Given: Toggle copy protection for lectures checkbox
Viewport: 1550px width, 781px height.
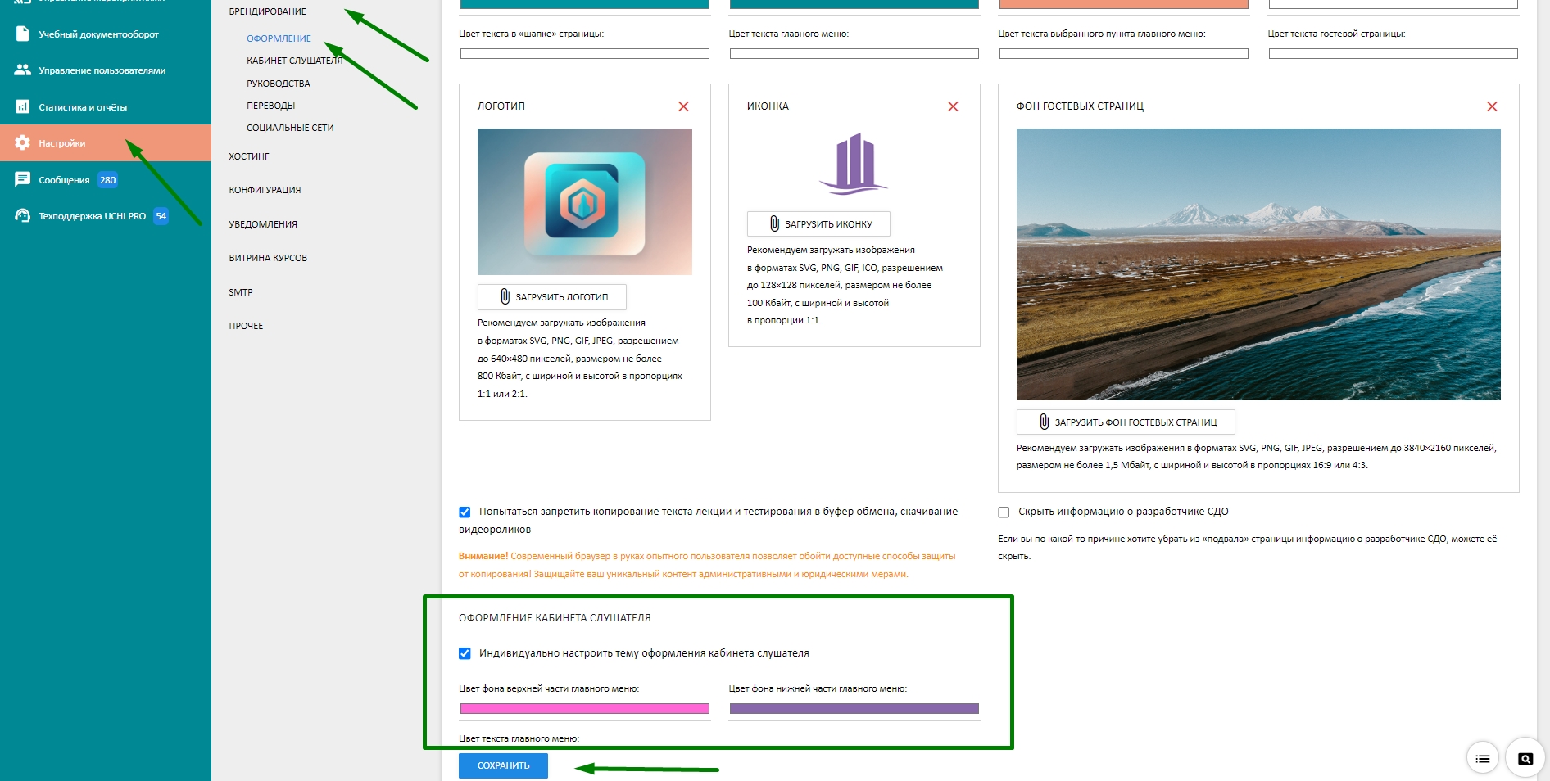Looking at the screenshot, I should click(465, 512).
